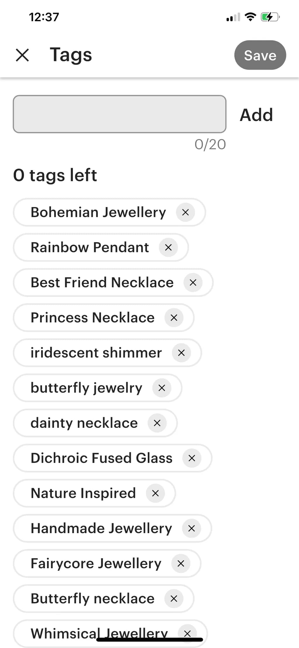
Task: Tap the Add button
Action: [x=256, y=115]
